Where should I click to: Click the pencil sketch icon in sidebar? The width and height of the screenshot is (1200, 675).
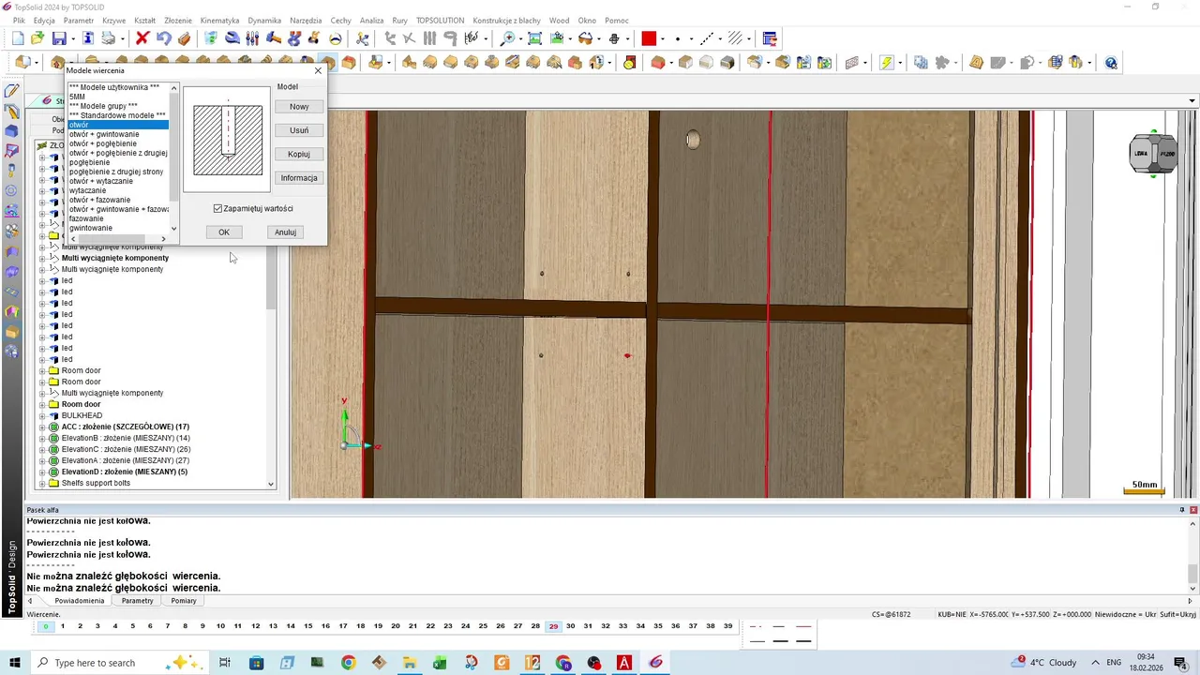tap(12, 91)
